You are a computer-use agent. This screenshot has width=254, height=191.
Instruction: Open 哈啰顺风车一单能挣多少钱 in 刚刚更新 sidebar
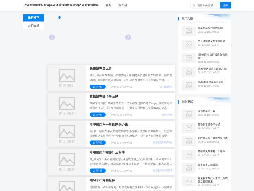pos(212,138)
